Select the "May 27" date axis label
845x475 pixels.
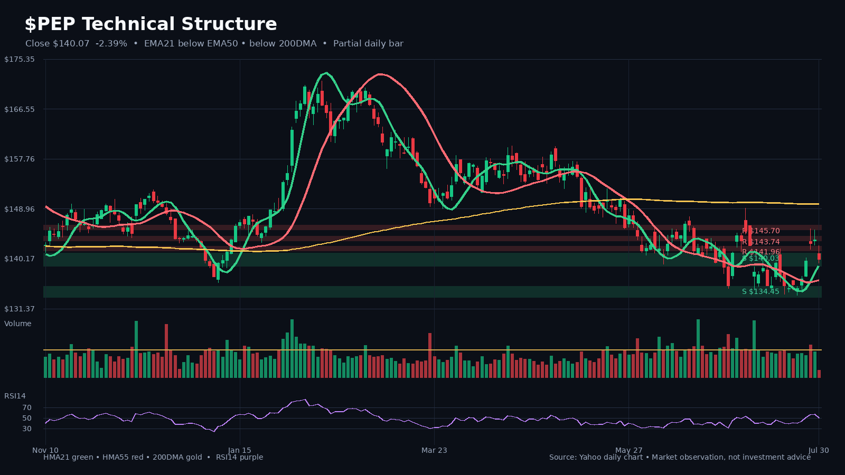tap(629, 450)
